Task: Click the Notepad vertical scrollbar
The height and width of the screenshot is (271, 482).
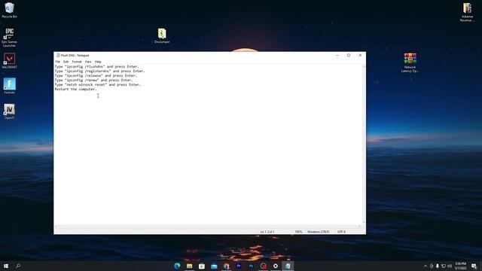Action: click(x=364, y=144)
